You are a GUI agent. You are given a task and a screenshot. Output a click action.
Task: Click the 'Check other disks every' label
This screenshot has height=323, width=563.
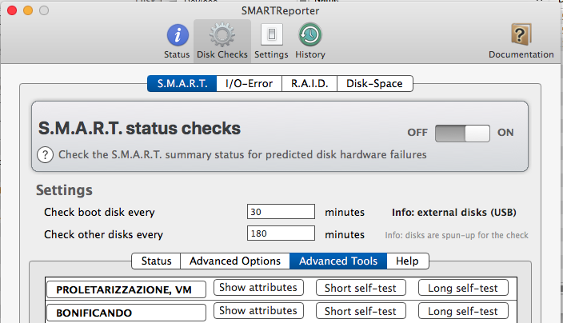[x=103, y=235]
